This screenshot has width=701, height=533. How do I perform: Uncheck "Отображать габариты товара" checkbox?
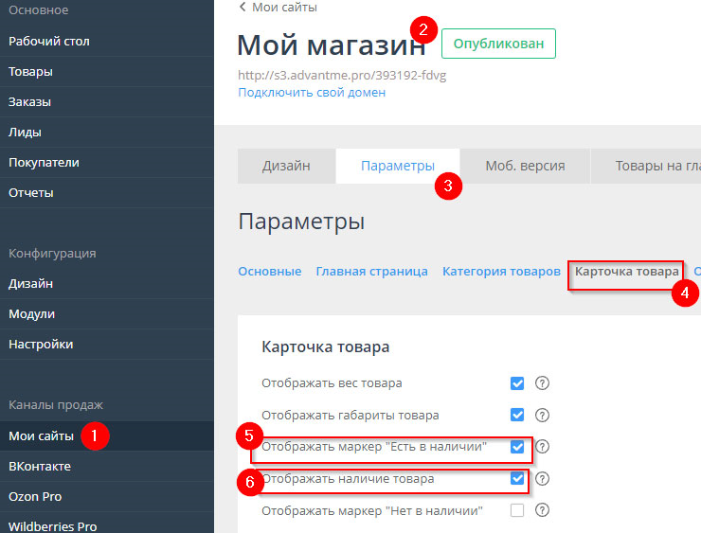pyautogui.click(x=517, y=415)
